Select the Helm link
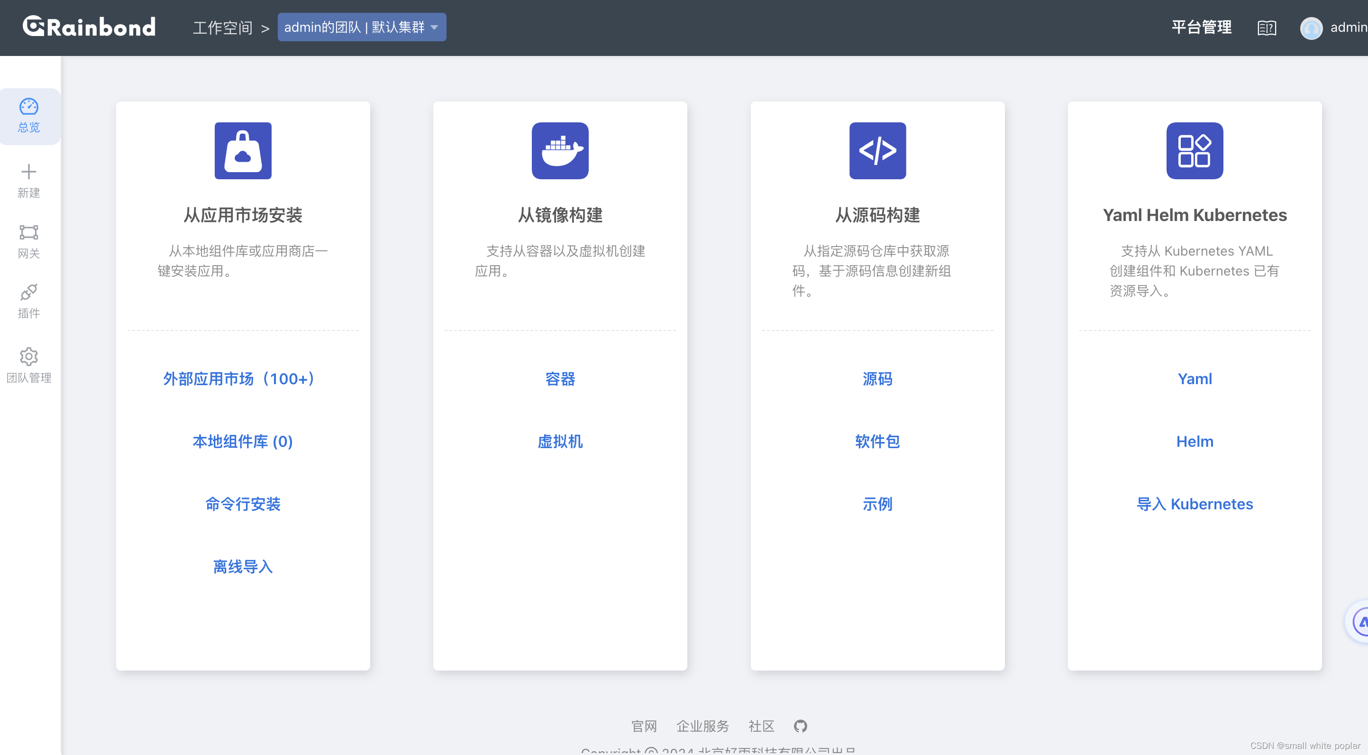The width and height of the screenshot is (1368, 755). (1195, 442)
